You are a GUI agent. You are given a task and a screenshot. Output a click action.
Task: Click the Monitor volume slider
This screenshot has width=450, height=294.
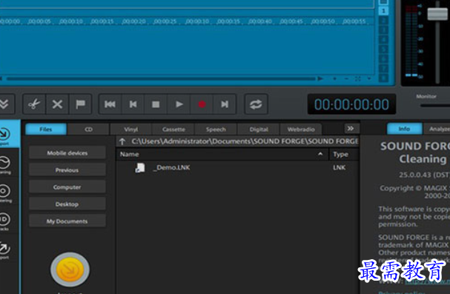click(435, 105)
